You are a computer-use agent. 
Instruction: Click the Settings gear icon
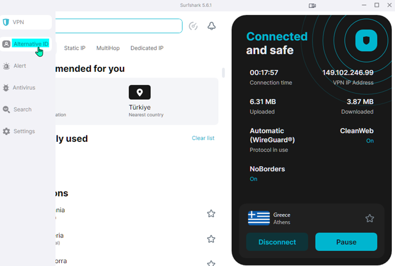coord(6,131)
